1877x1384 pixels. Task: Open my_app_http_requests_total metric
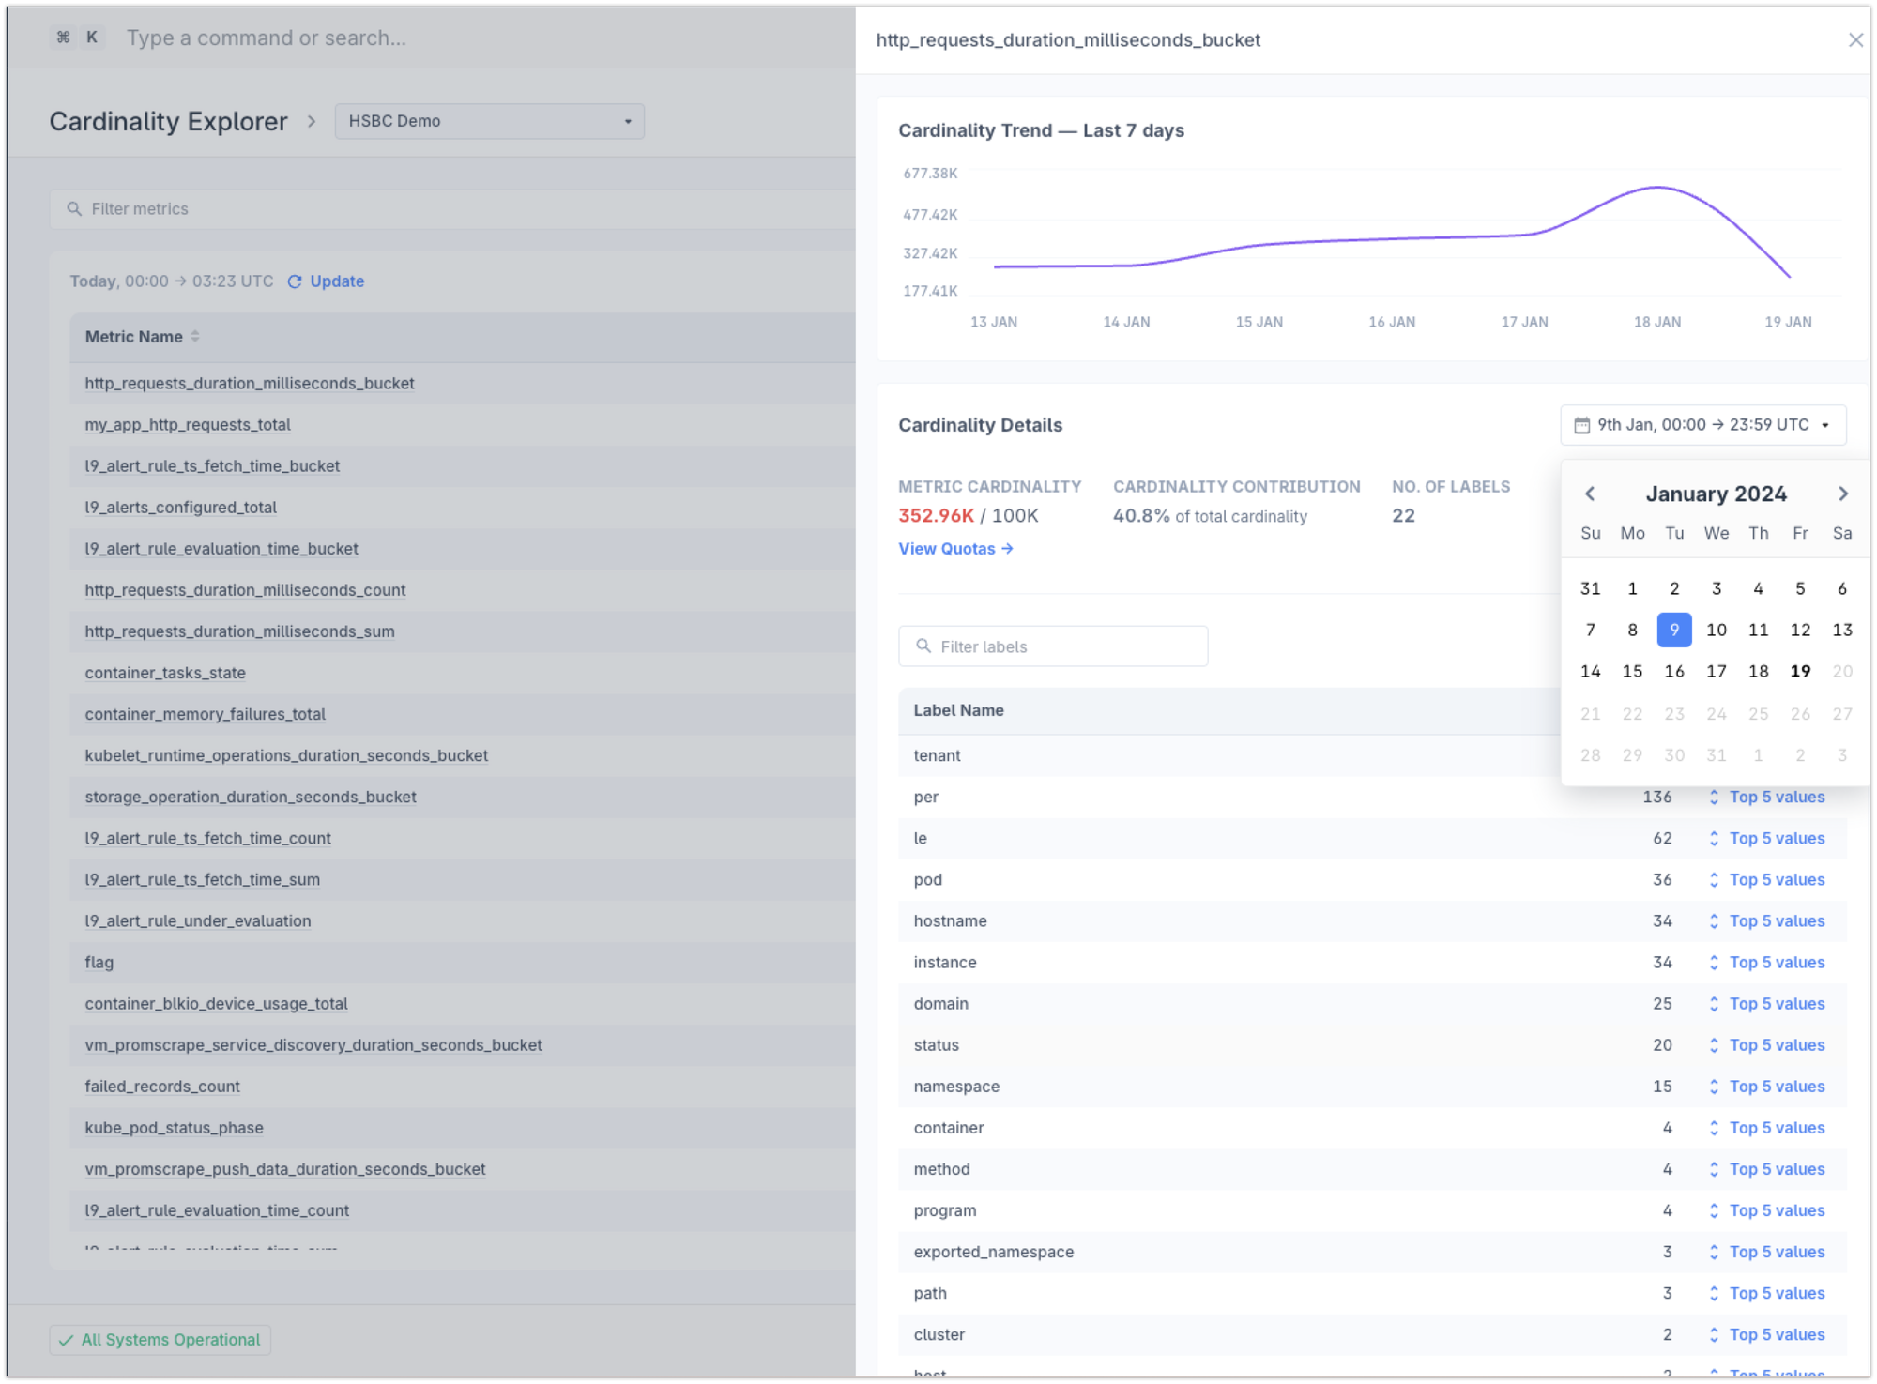(x=188, y=425)
